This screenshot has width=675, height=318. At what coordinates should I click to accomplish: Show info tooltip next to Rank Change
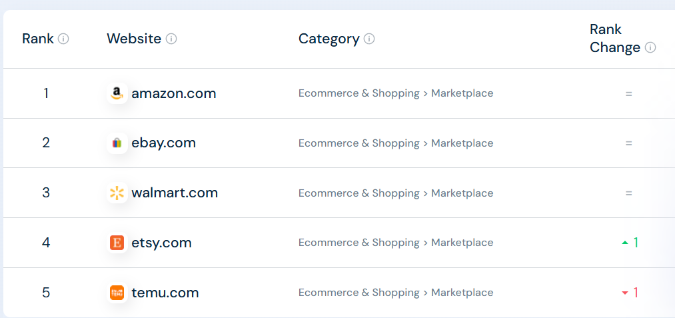tap(650, 47)
